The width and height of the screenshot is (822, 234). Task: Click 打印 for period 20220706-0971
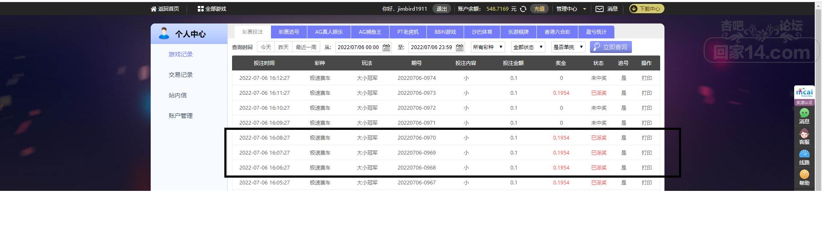click(x=647, y=123)
